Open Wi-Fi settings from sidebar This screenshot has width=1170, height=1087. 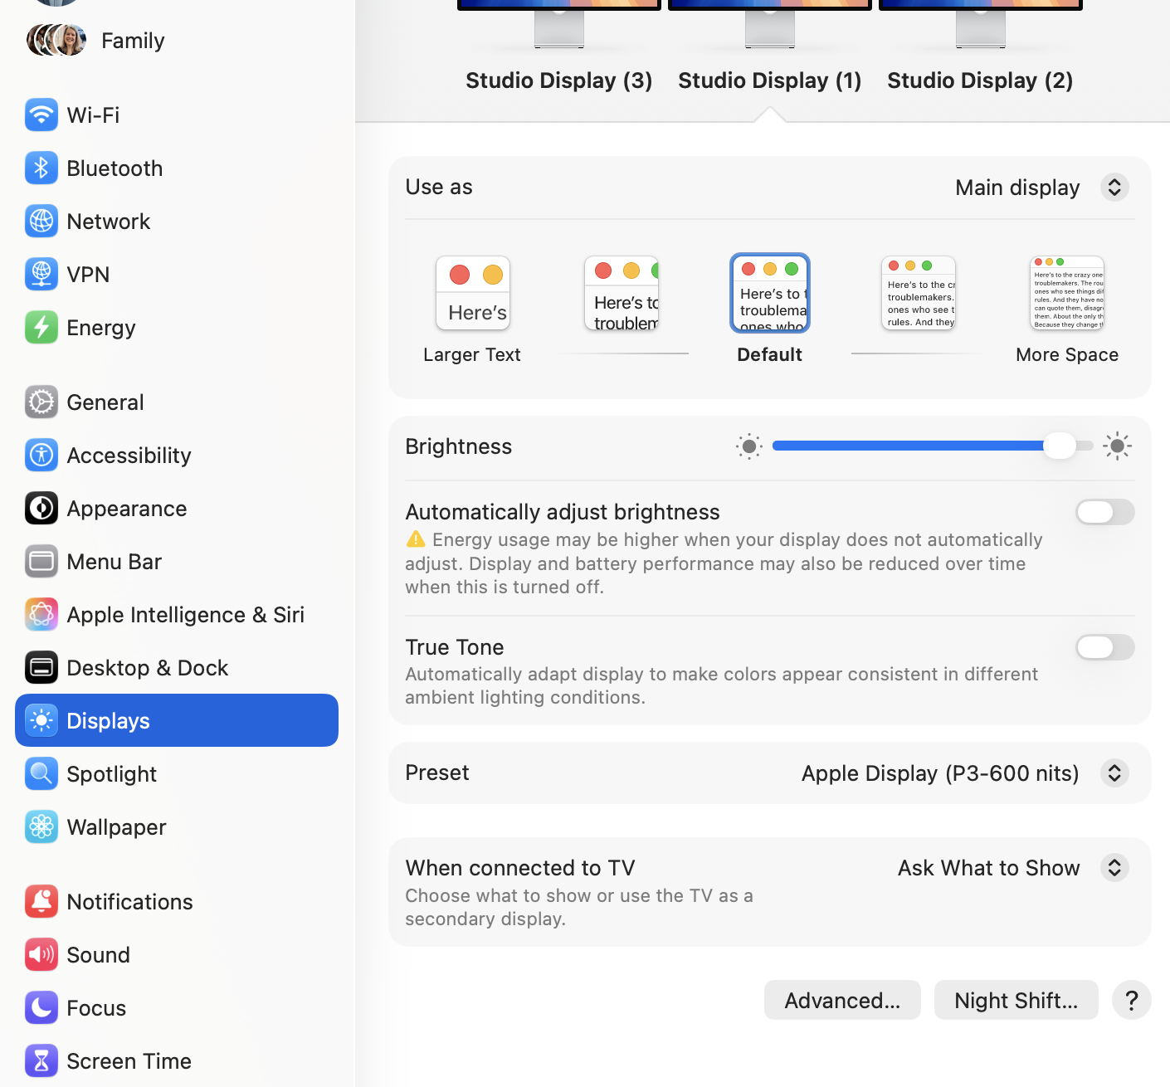92,115
